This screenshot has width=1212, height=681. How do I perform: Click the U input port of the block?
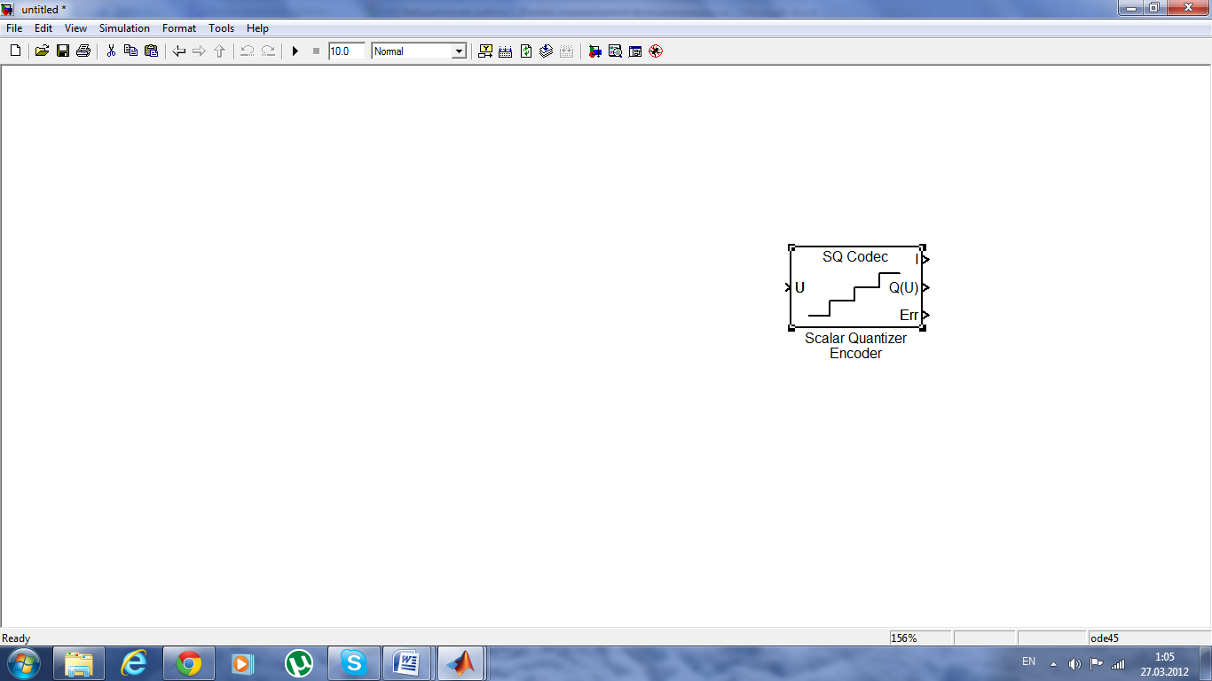(x=788, y=287)
